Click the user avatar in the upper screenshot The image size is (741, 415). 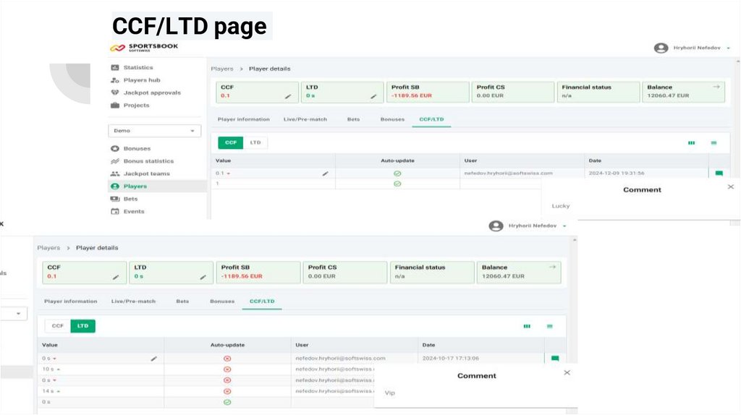pyautogui.click(x=661, y=48)
